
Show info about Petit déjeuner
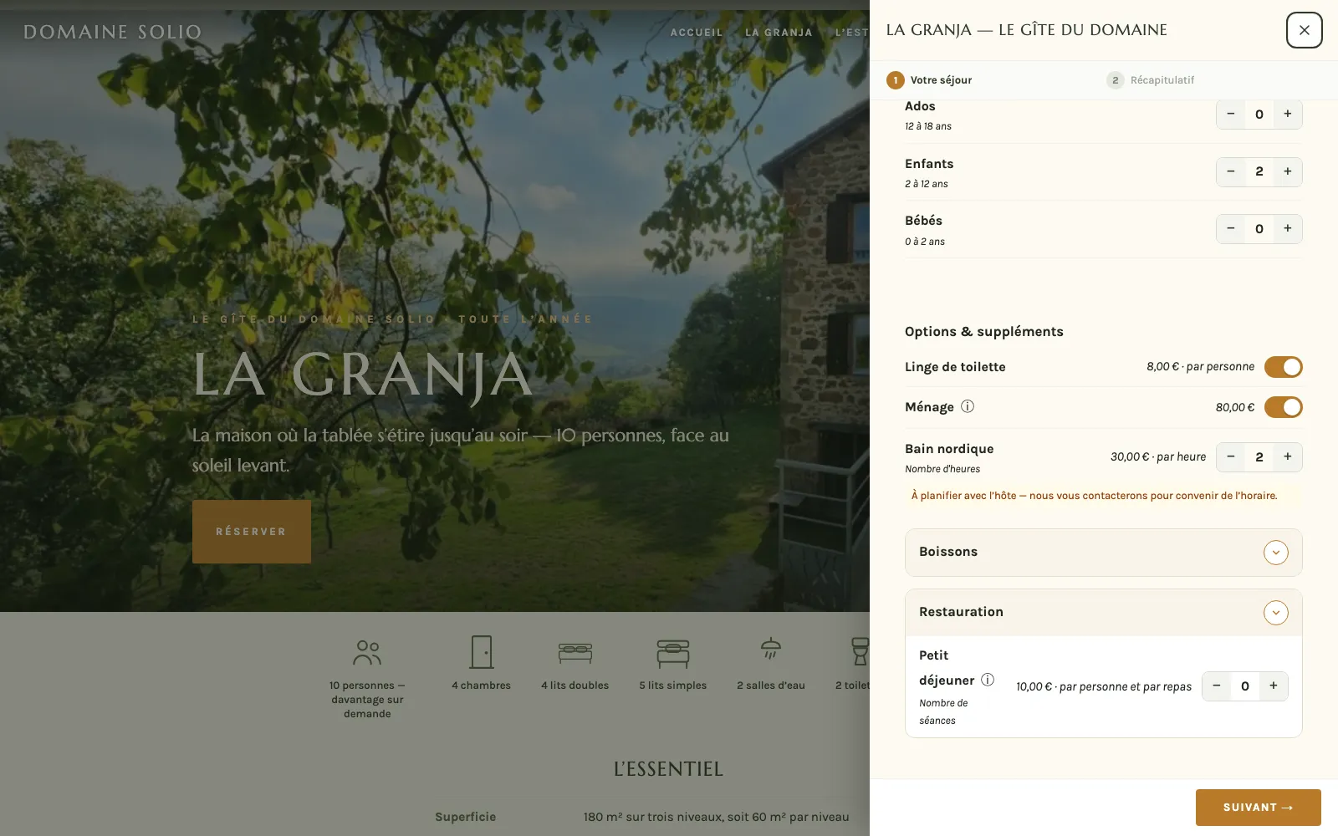988,680
